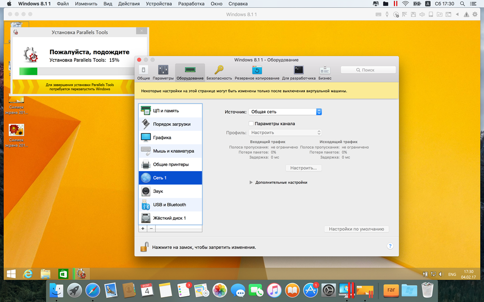Open the Устройства menu in menu bar
The image size is (484, 302).
158,4
